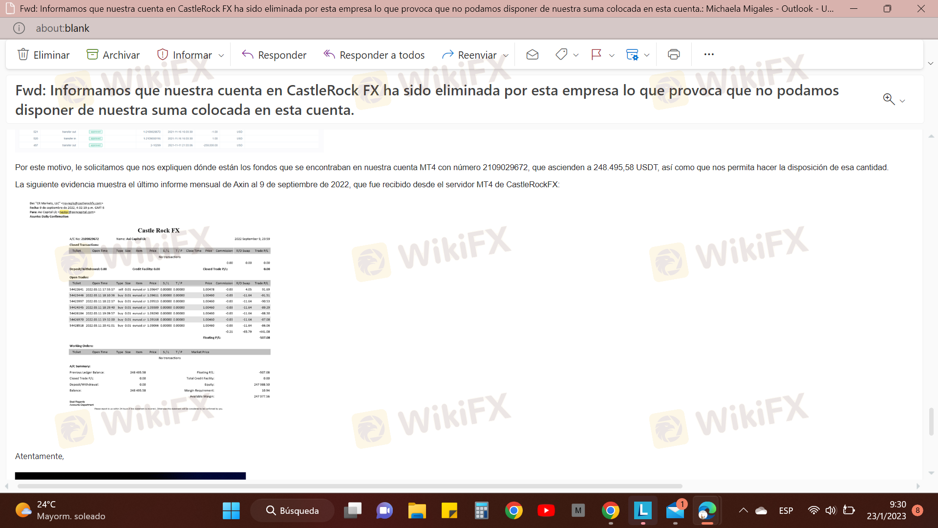Screen dimensions: 938x528
Task: Click the scroll down arrow of message
Action: 931,473
